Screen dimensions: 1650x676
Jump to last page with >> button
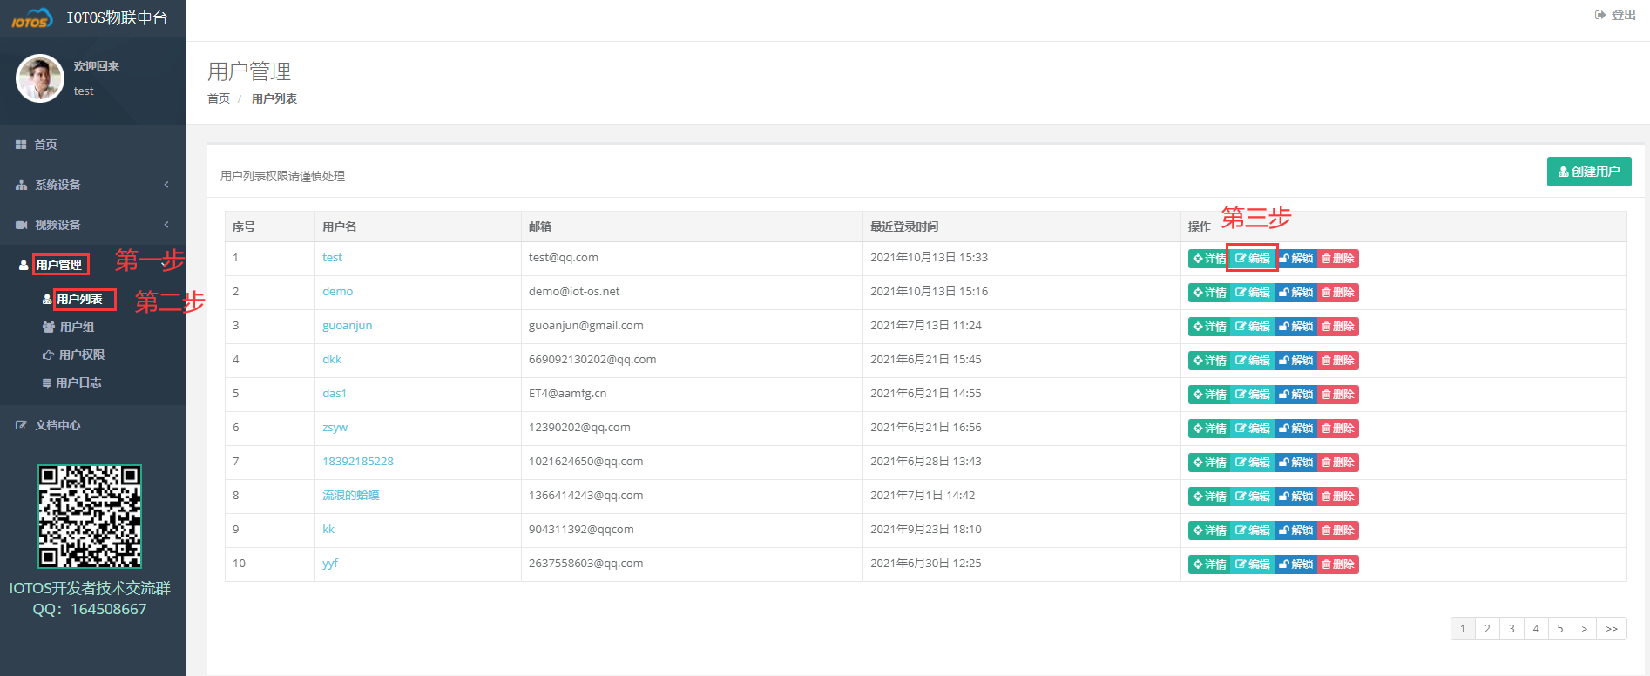coord(1612,628)
